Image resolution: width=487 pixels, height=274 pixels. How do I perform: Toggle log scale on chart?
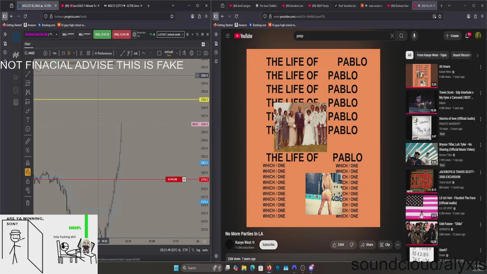(x=198, y=250)
